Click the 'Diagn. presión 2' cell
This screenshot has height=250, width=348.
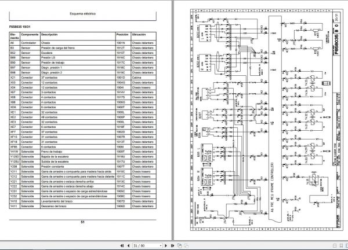click(x=78, y=73)
